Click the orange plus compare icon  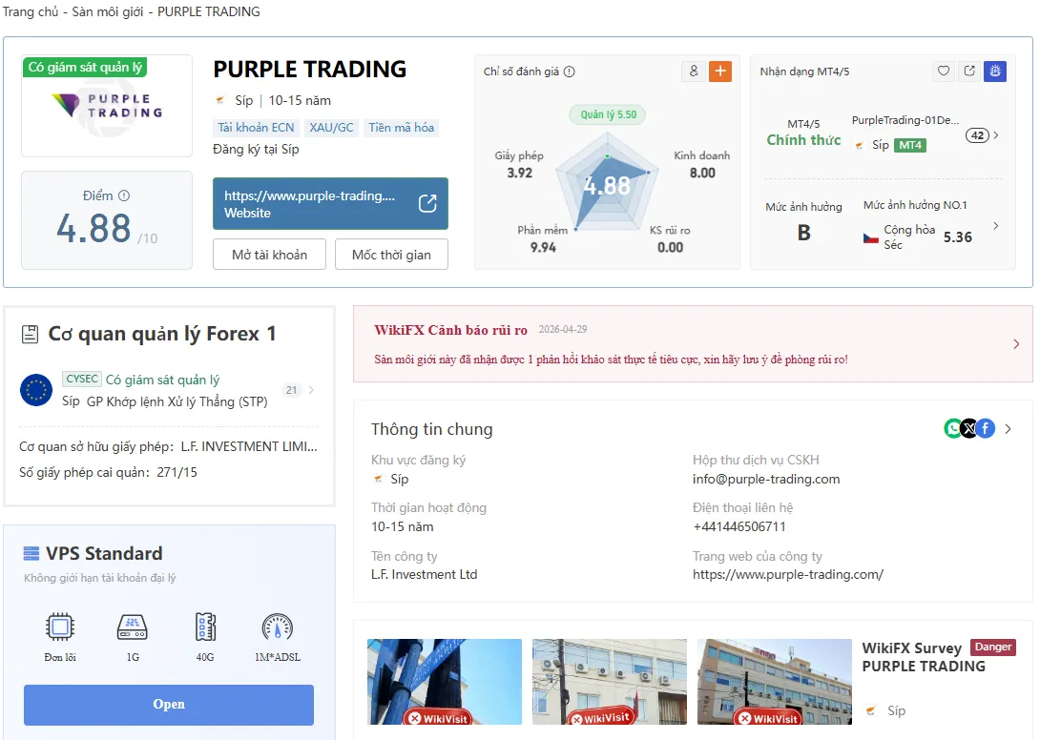(x=720, y=71)
